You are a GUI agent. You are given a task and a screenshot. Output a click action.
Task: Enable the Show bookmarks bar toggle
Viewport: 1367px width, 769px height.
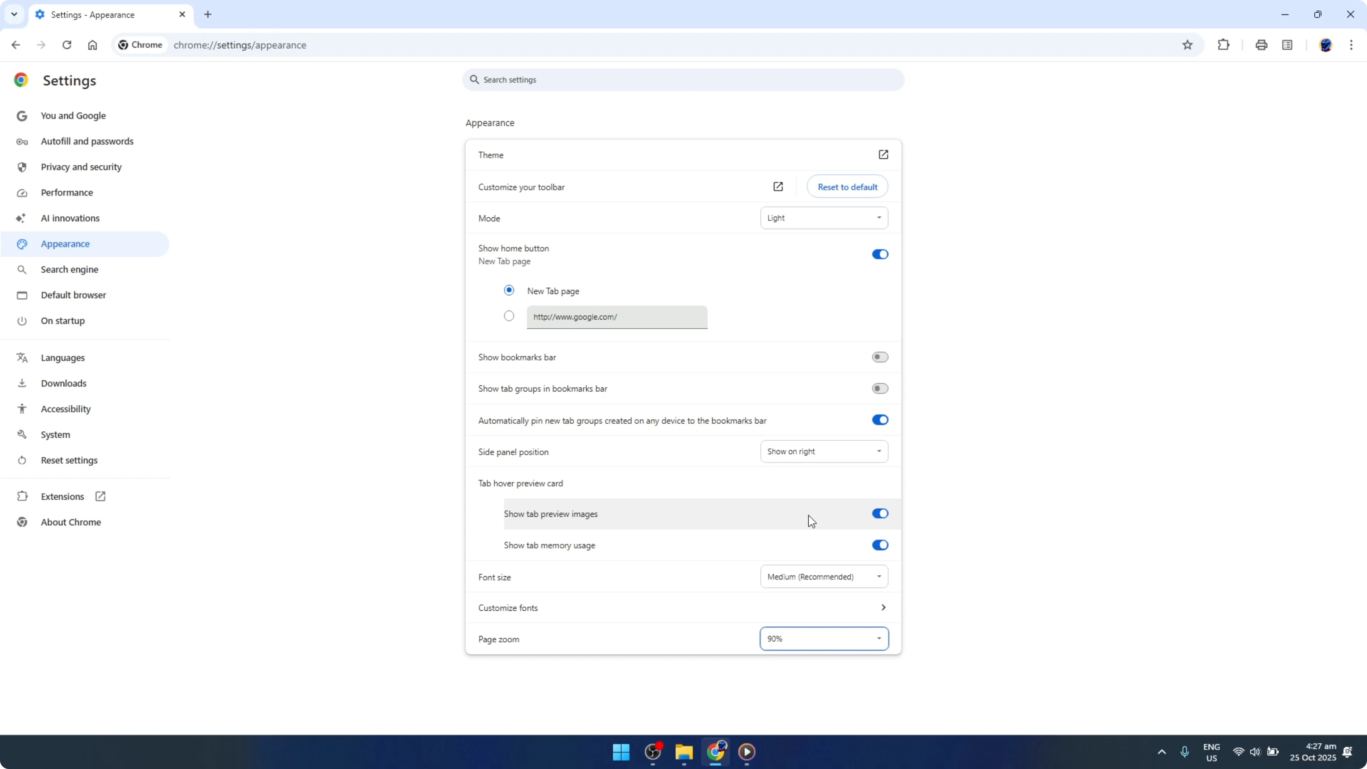pos(879,357)
